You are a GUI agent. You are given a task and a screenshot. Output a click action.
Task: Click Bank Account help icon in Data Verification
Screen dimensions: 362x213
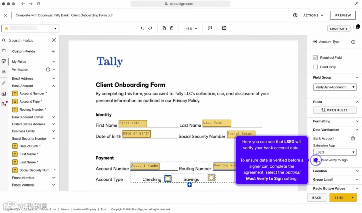353,139
